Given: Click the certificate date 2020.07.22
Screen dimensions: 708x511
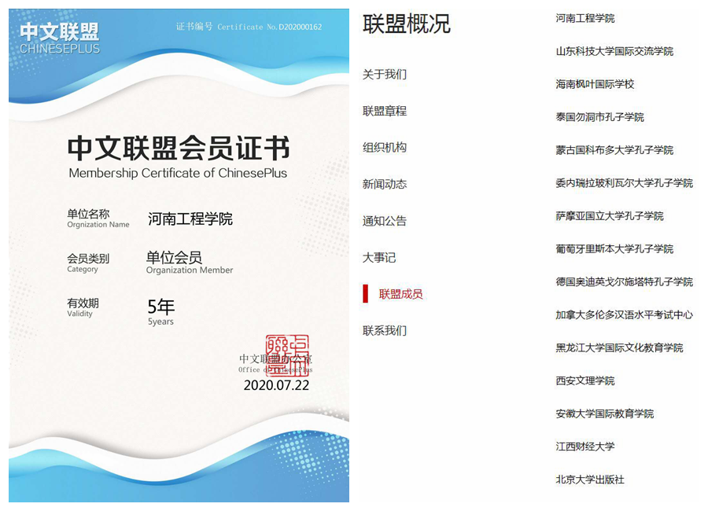Looking at the screenshot, I should pyautogui.click(x=276, y=385).
